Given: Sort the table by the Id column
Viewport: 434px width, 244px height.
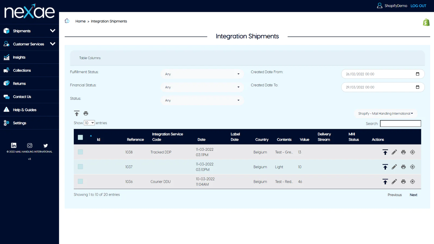Looking at the screenshot, I should 98,139.
